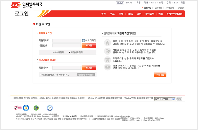Viewport: 198px width, 130px height.
Task: Click 택배 in the top utility links
Action: pyautogui.click(x=146, y=3)
